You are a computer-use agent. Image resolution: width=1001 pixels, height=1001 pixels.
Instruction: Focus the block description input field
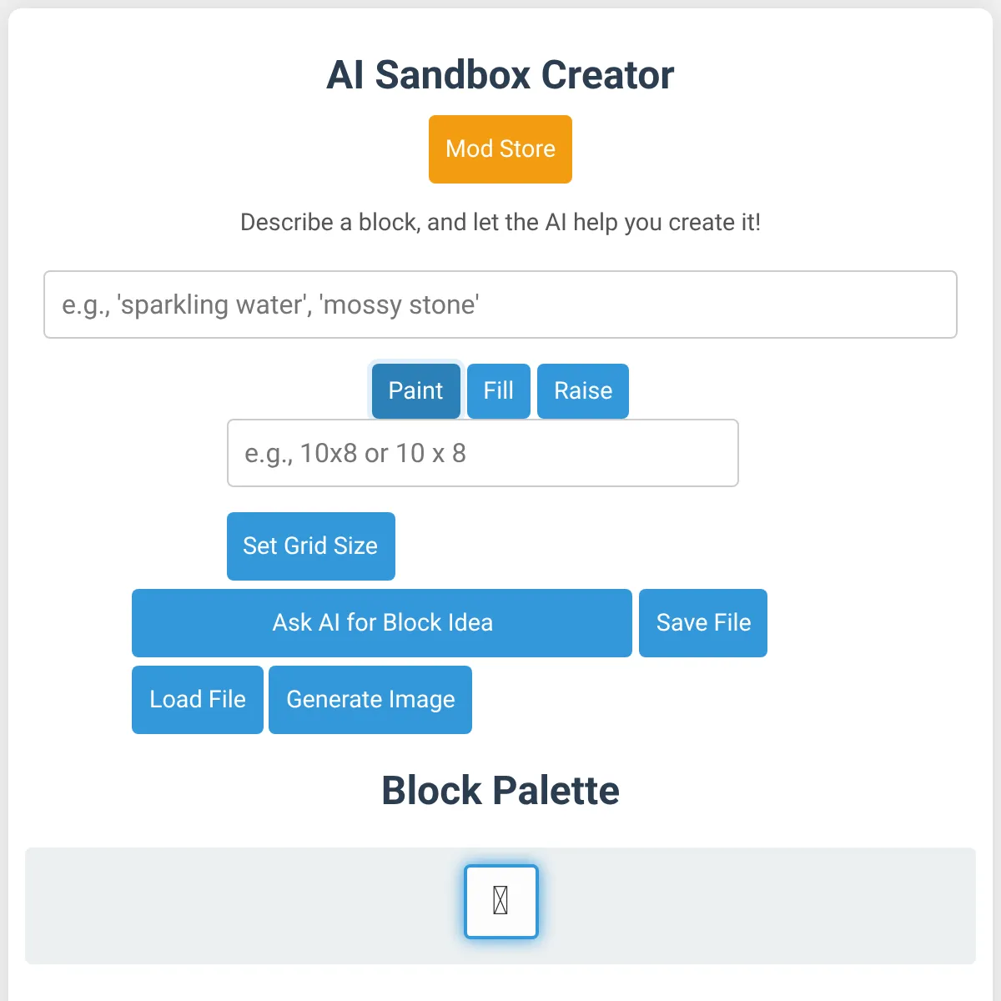click(x=500, y=304)
